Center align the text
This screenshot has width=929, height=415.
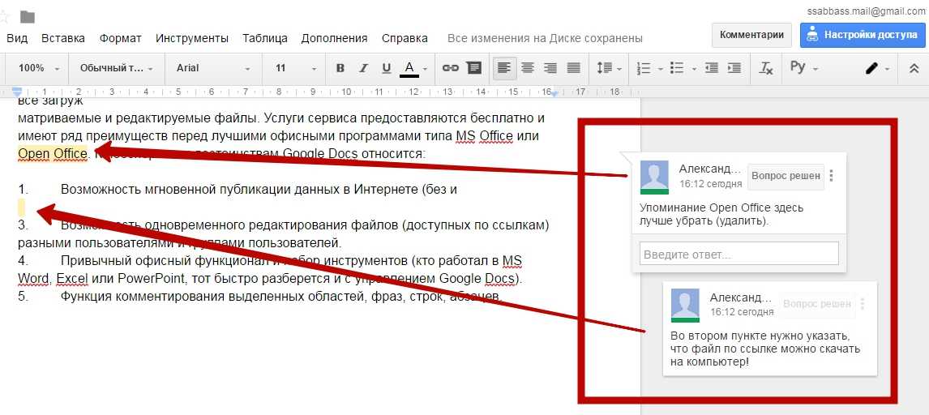pyautogui.click(x=528, y=68)
